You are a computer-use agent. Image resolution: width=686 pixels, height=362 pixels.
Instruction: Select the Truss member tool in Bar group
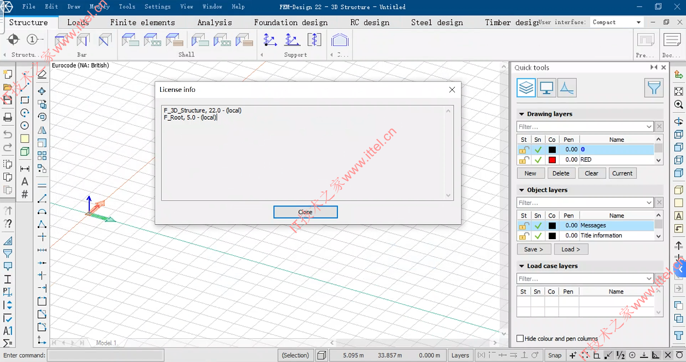[x=105, y=40]
